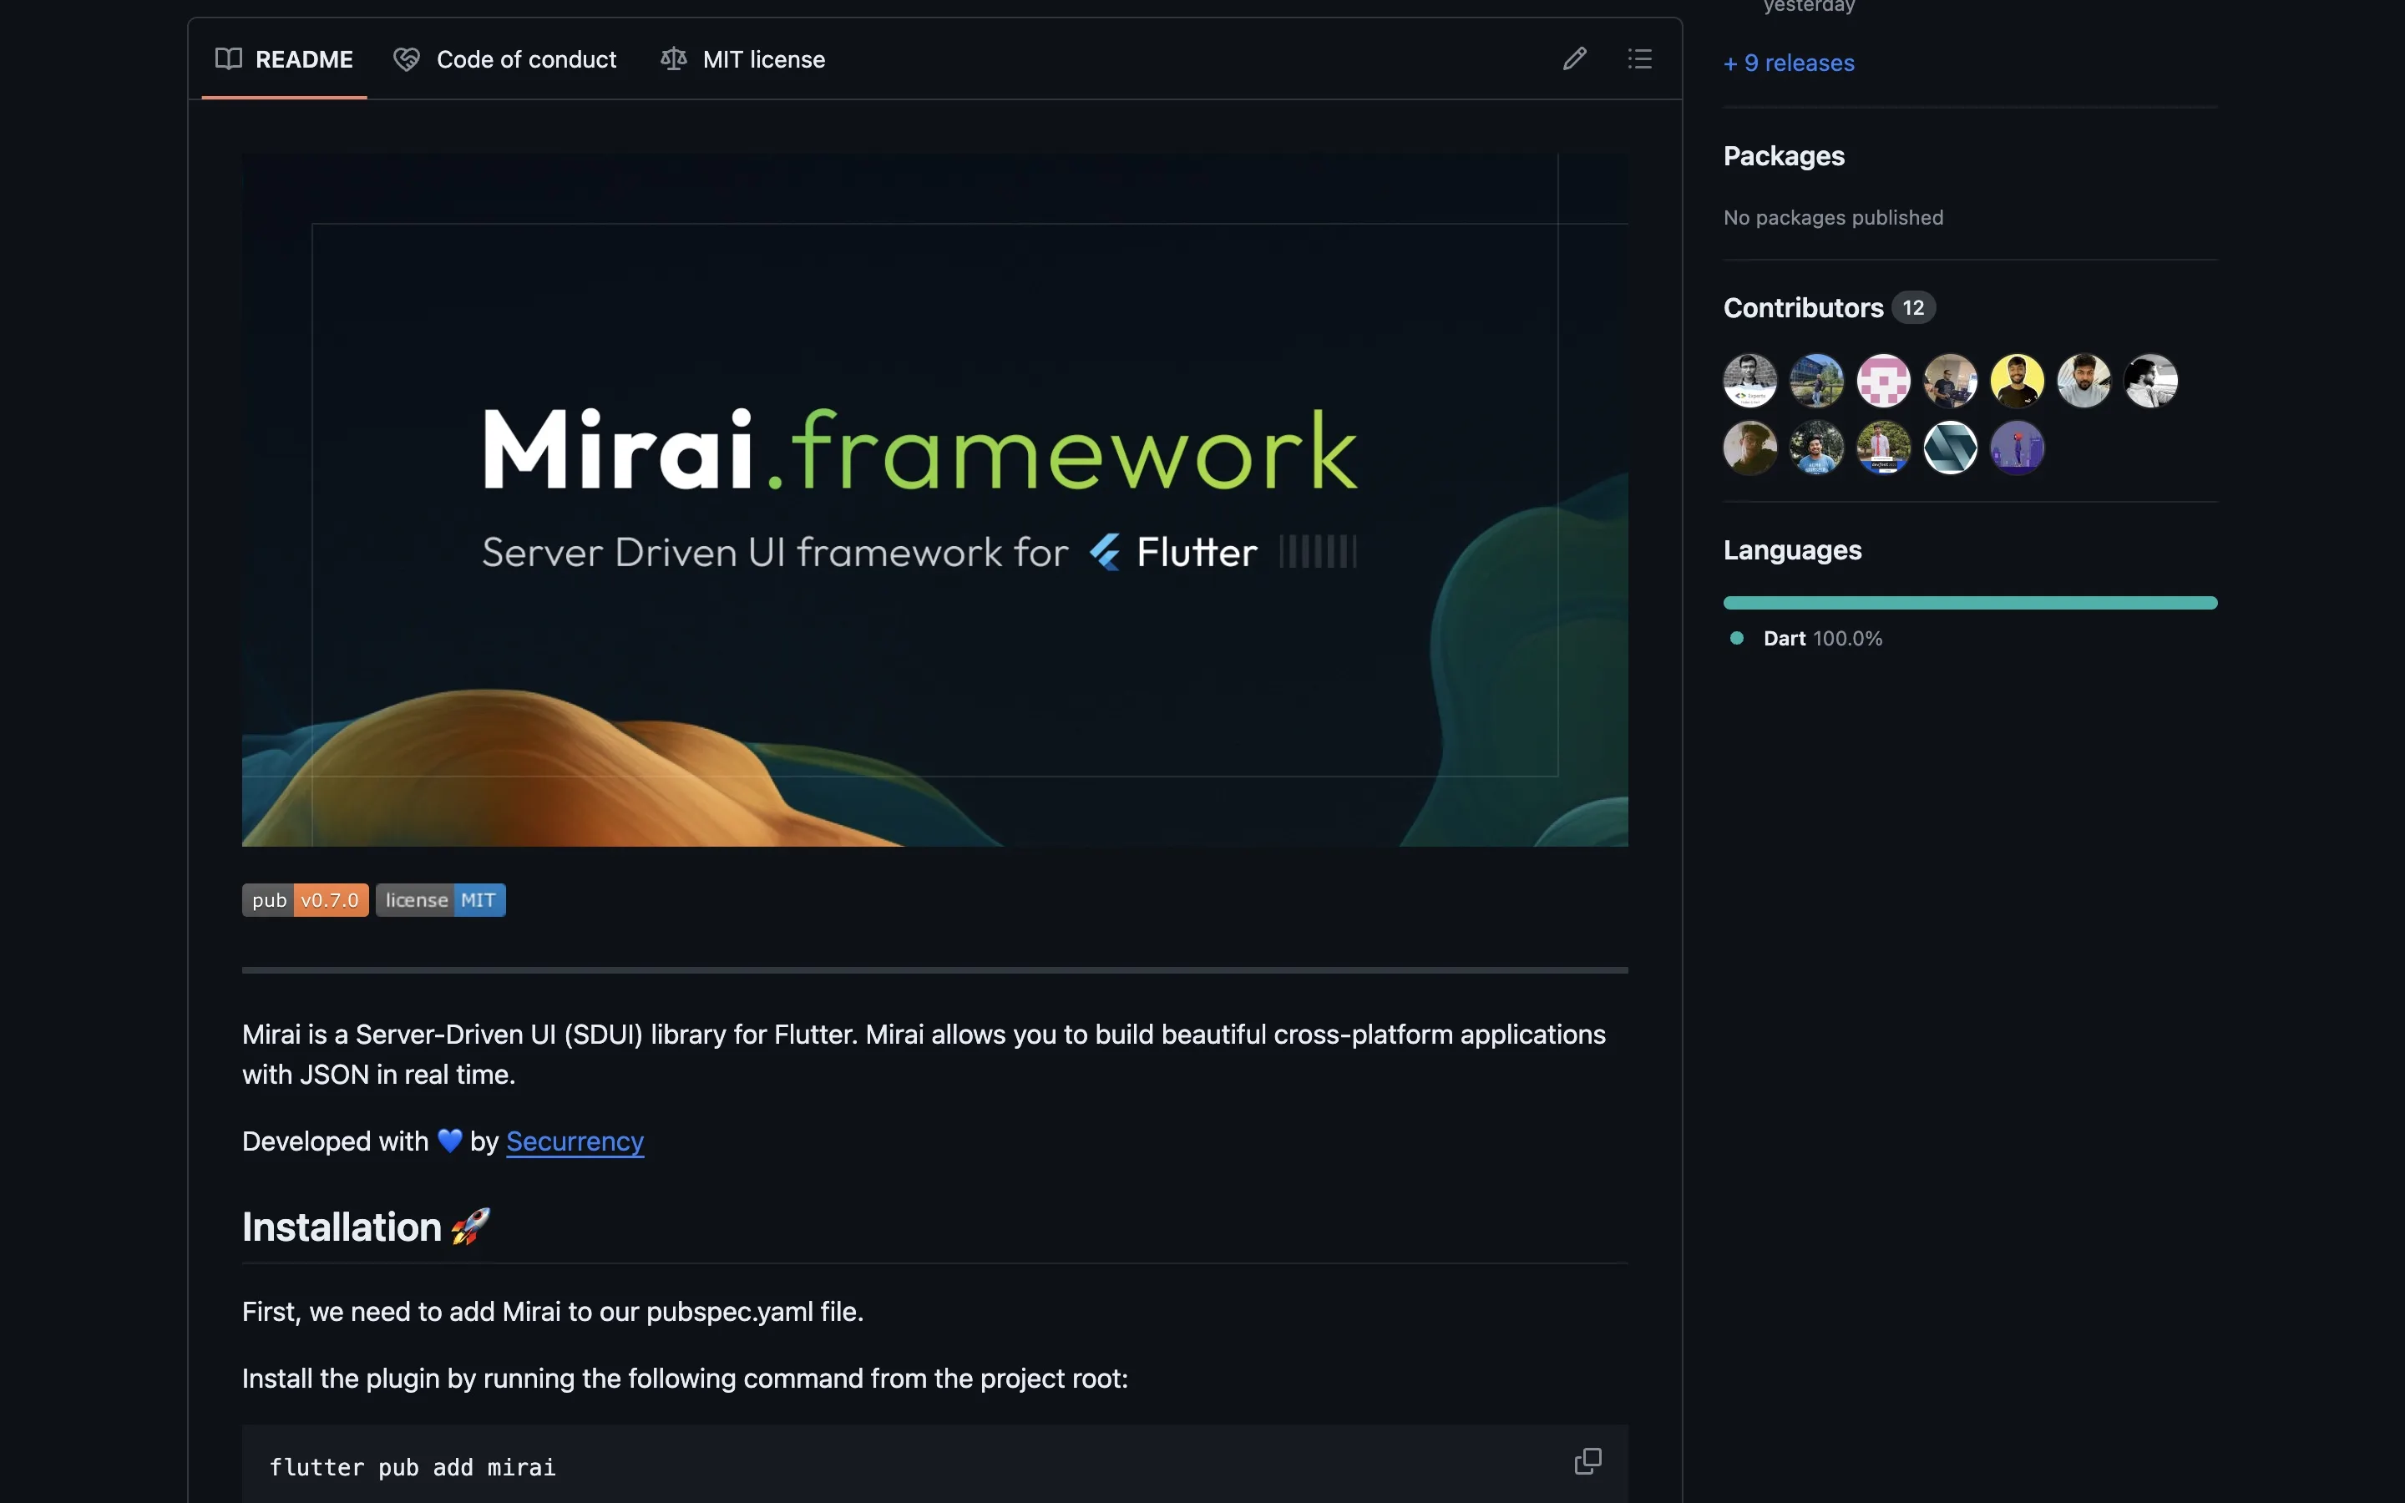Click the Packages heading link
Image resolution: width=2405 pixels, height=1503 pixels.
[1783, 156]
